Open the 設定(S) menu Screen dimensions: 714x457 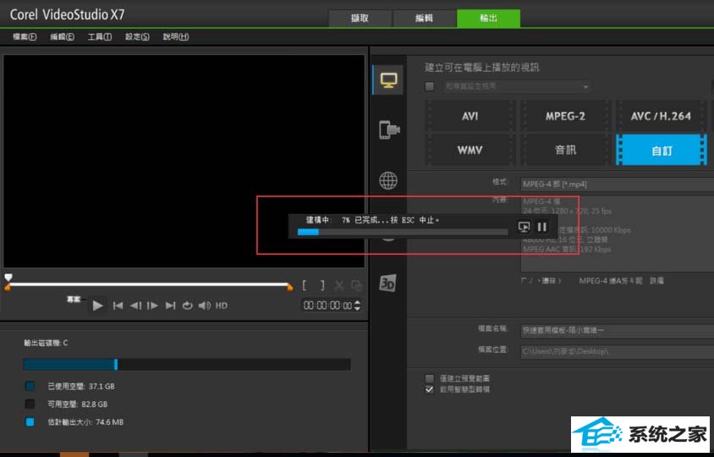(x=137, y=37)
